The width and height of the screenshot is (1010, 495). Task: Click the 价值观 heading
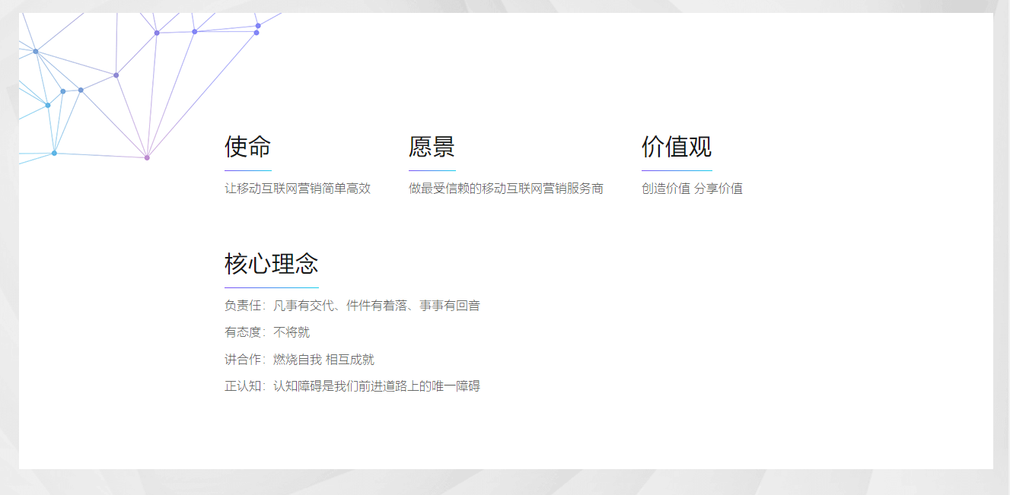coord(676,147)
